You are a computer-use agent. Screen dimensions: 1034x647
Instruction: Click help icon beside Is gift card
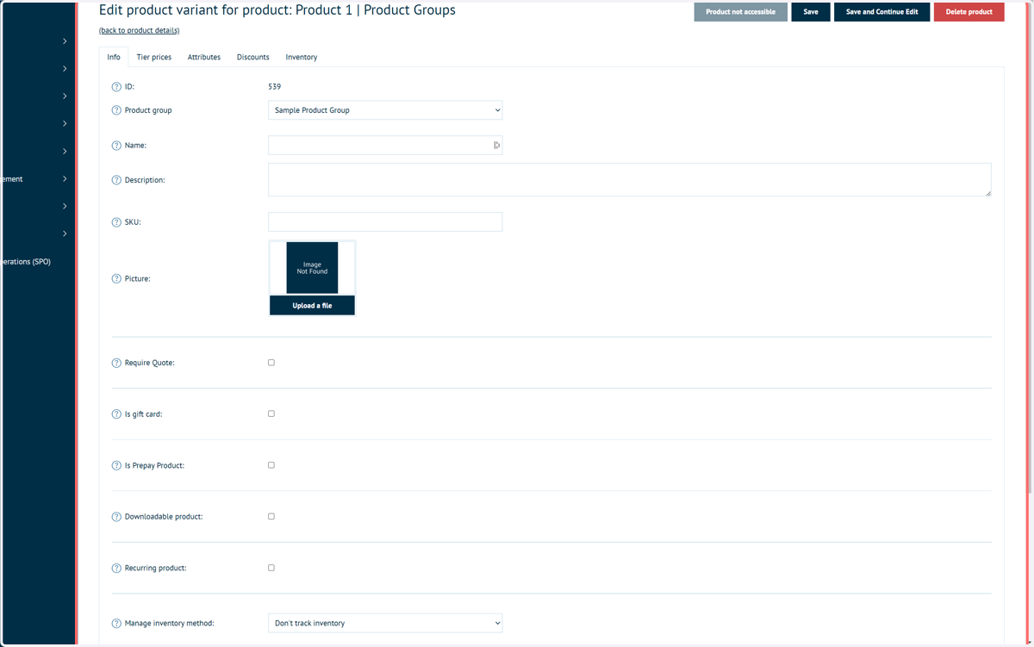tap(116, 414)
